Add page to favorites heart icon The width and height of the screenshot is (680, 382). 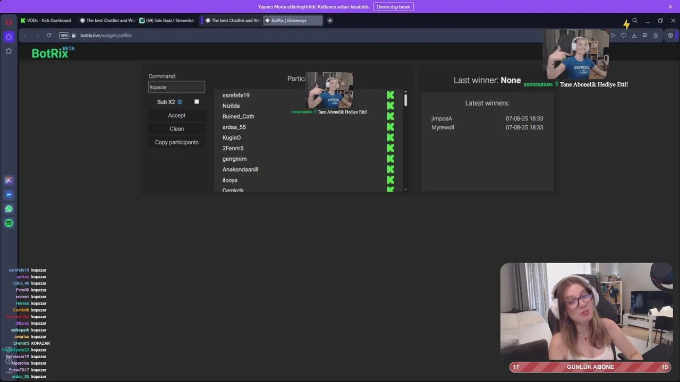pyautogui.click(x=624, y=36)
